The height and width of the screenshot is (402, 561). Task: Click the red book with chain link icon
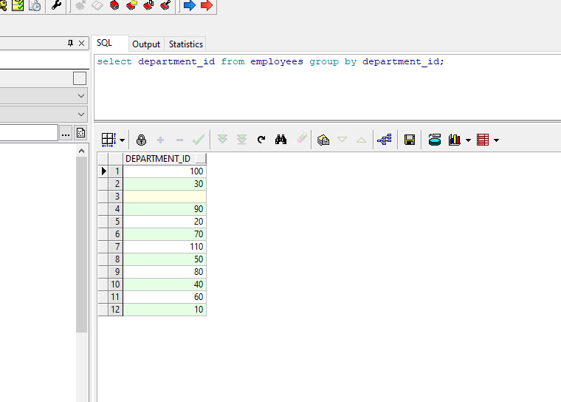pyautogui.click(x=148, y=5)
